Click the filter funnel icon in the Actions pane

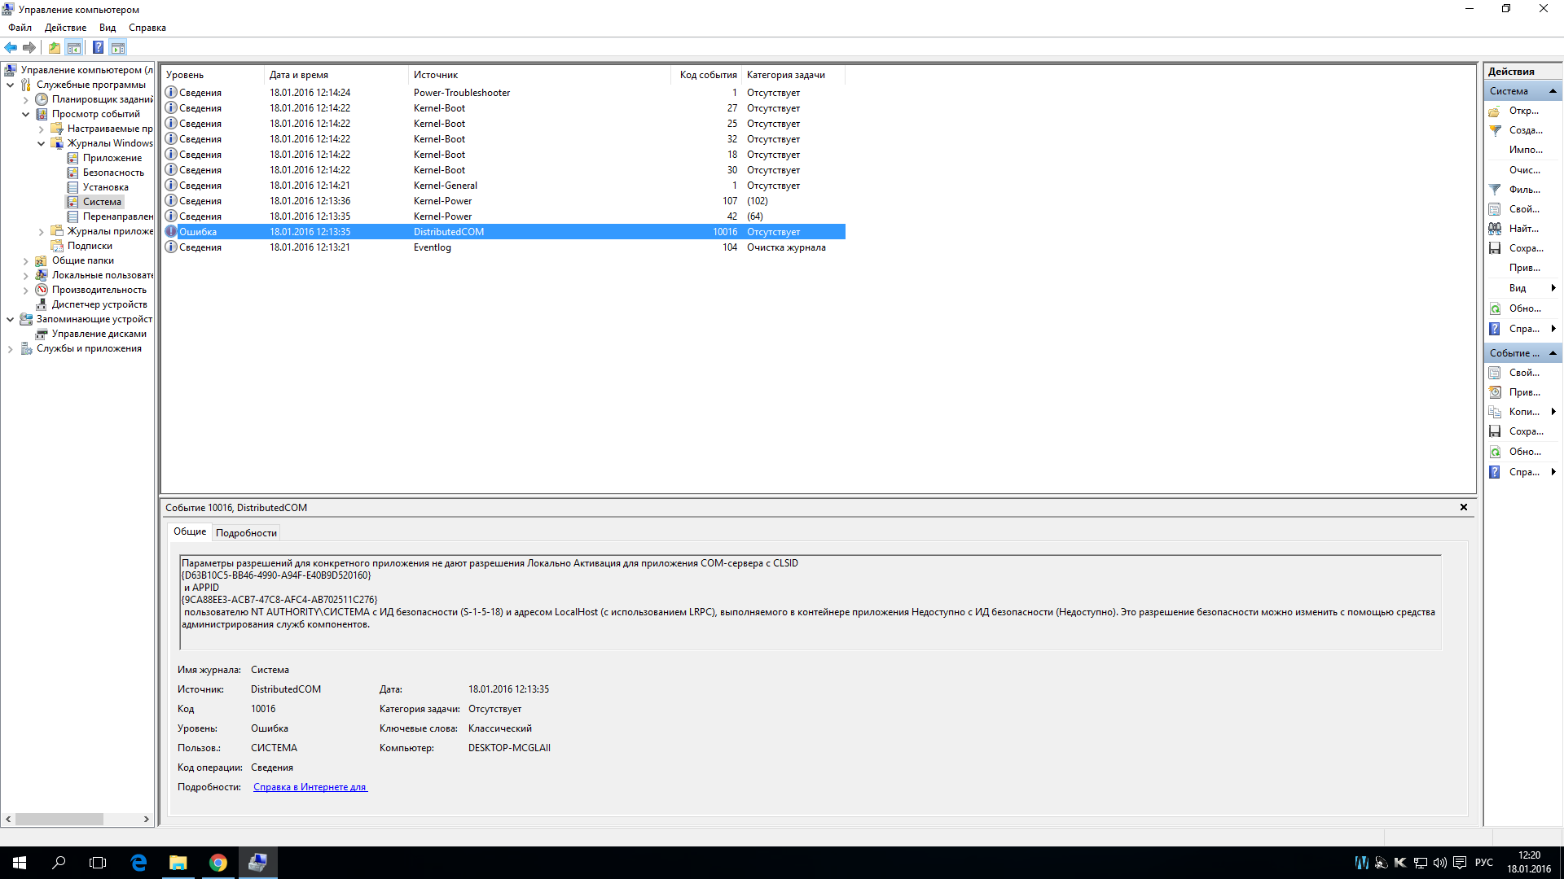(1495, 190)
